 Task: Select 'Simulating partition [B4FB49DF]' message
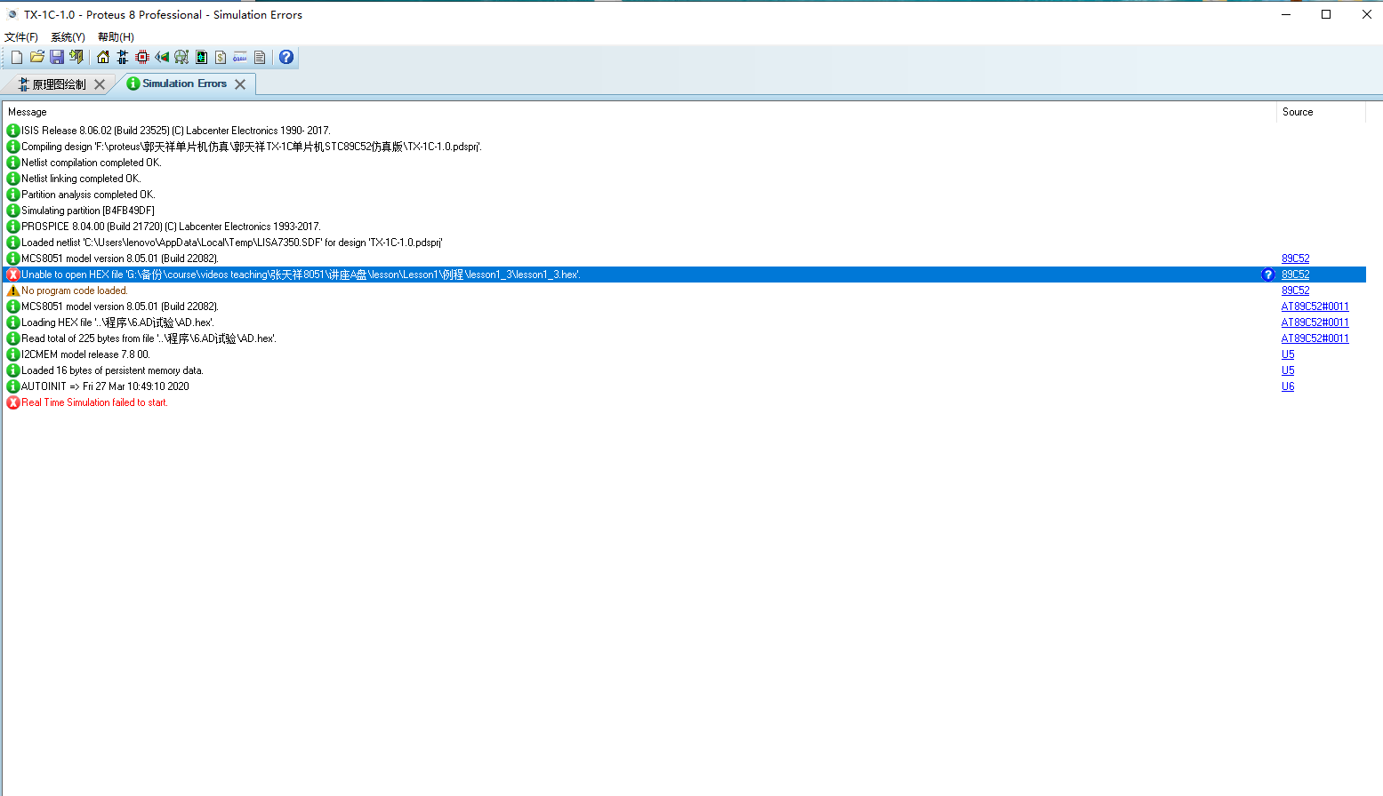tap(88, 211)
